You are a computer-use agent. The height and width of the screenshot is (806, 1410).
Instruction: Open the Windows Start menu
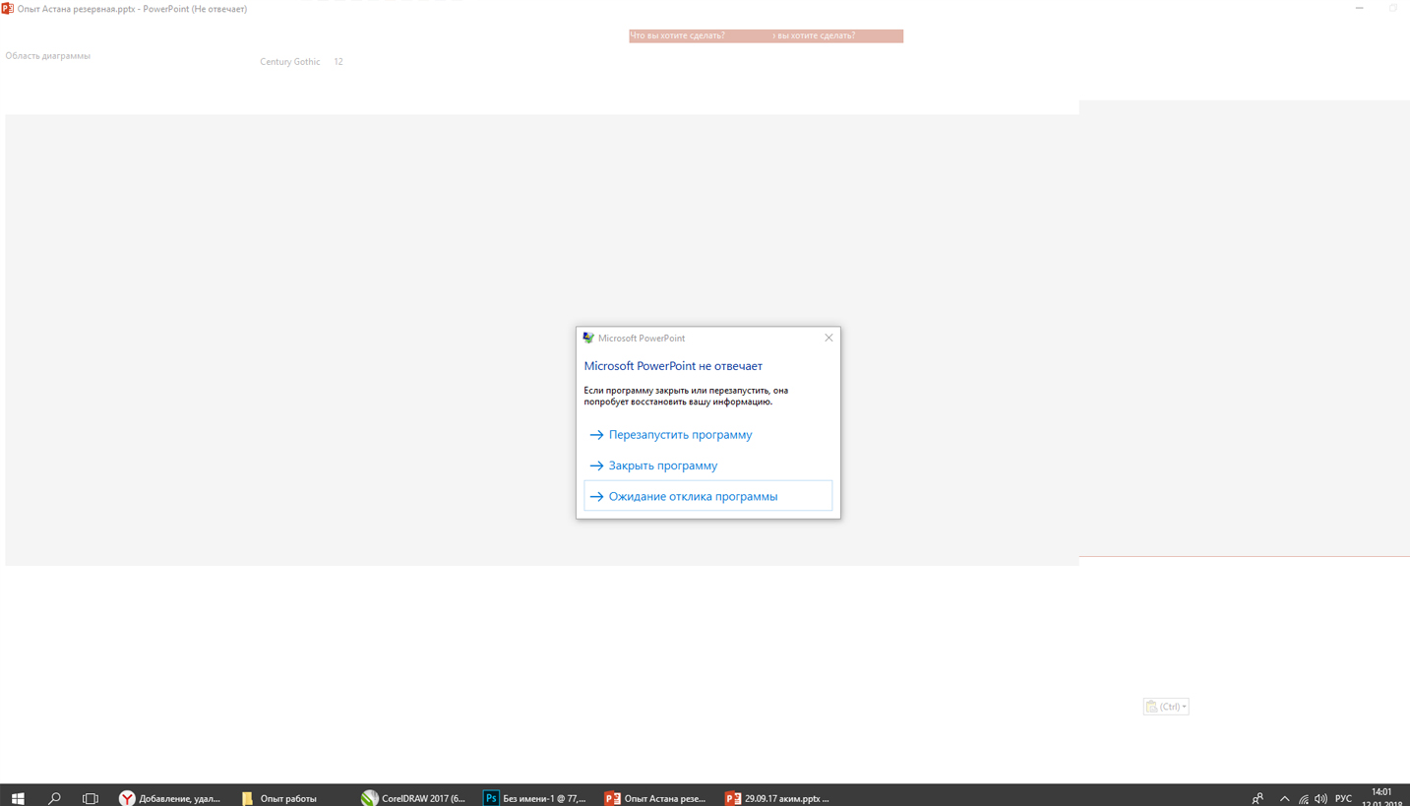coord(18,798)
